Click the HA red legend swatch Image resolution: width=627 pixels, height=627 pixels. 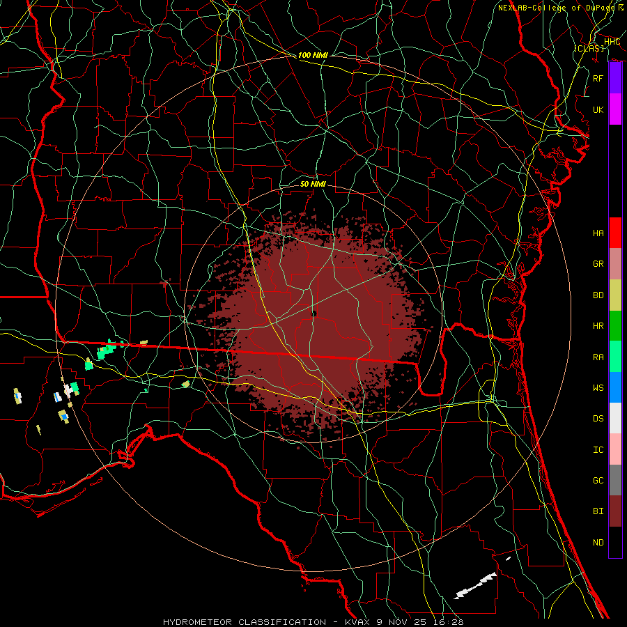(615, 233)
